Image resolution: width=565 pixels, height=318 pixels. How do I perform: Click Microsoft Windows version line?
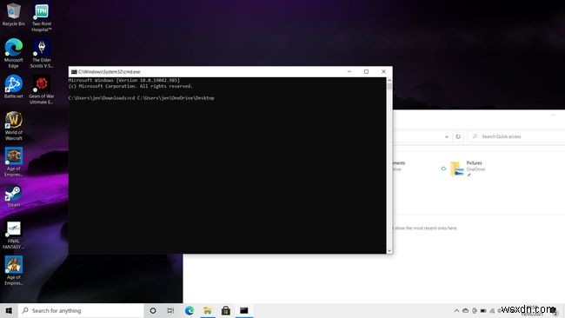click(x=124, y=80)
